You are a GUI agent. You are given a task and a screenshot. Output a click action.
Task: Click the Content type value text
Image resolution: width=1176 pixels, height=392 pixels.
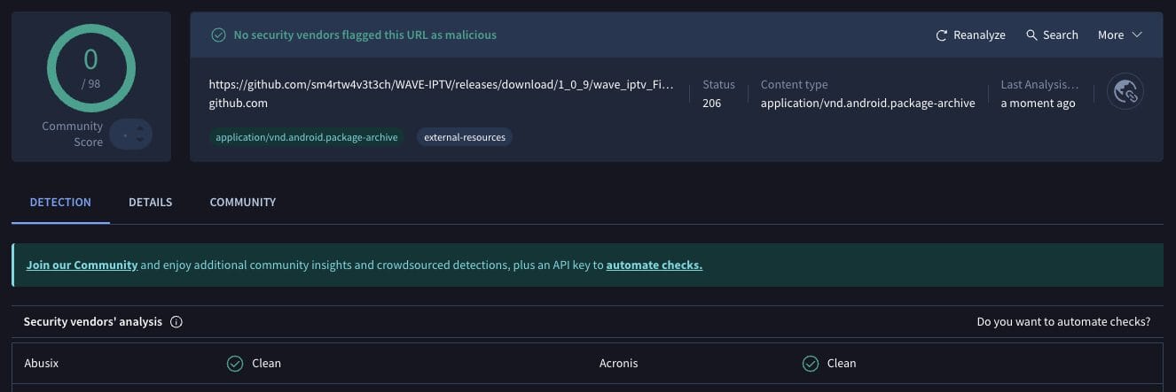click(x=867, y=104)
